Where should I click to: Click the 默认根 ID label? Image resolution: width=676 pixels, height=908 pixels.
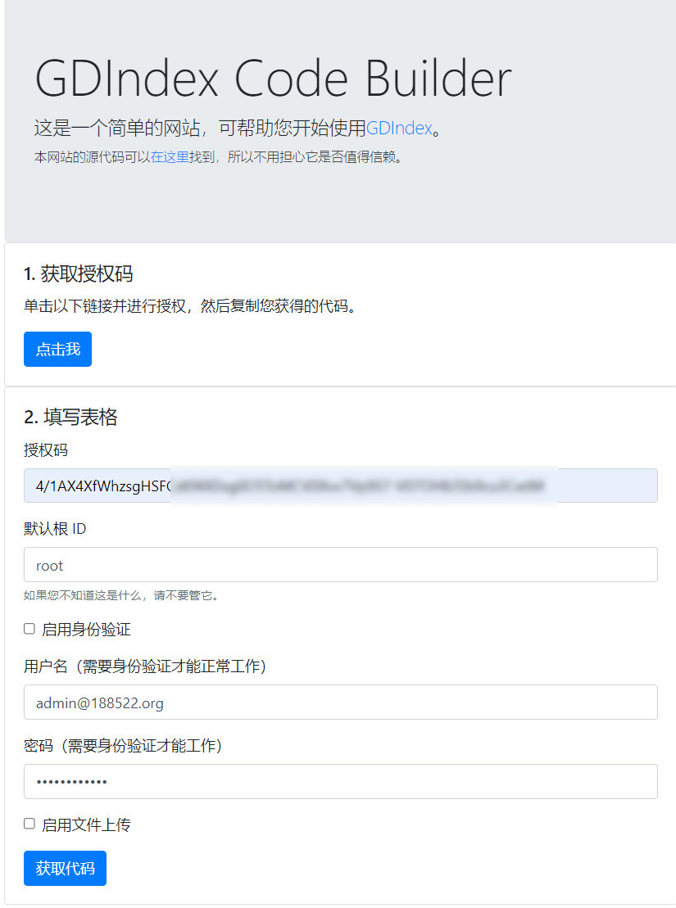pyautogui.click(x=55, y=529)
